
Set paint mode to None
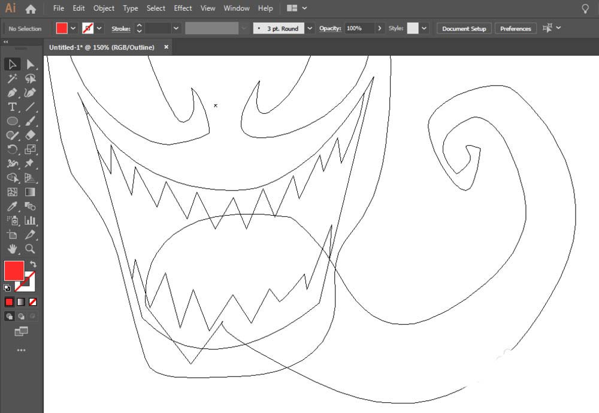[x=33, y=302]
